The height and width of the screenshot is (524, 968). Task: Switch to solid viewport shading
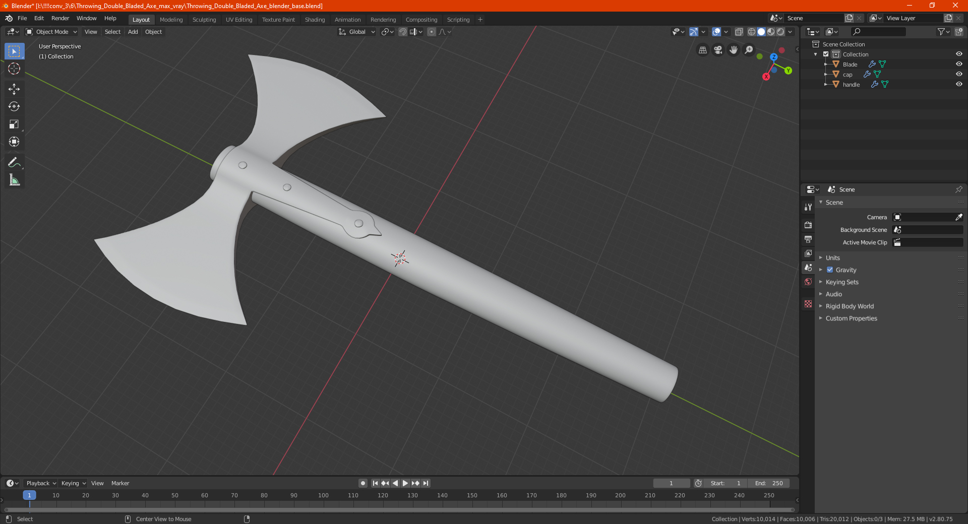[x=761, y=32]
